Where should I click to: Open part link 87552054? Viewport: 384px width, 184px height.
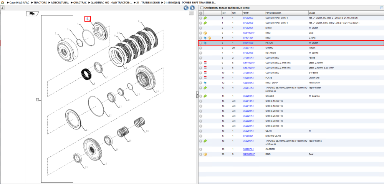248,28
